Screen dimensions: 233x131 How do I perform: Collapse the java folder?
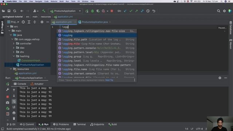pos(11,35)
